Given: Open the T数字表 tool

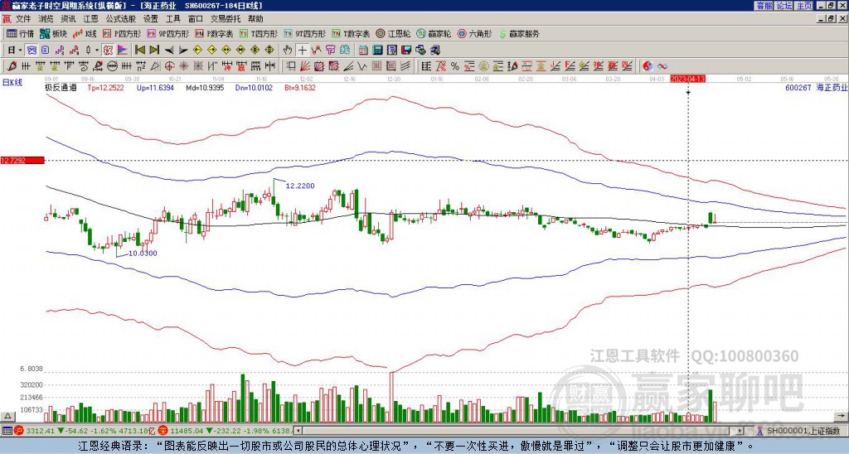Looking at the screenshot, I should (x=351, y=33).
